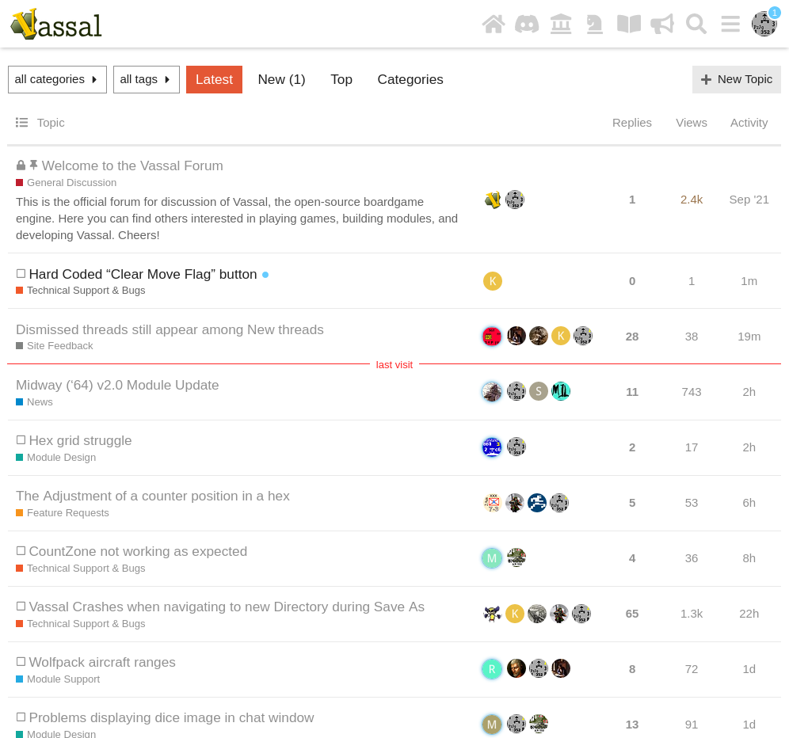
Task: Go to the Categories tab
Action: coord(410,79)
